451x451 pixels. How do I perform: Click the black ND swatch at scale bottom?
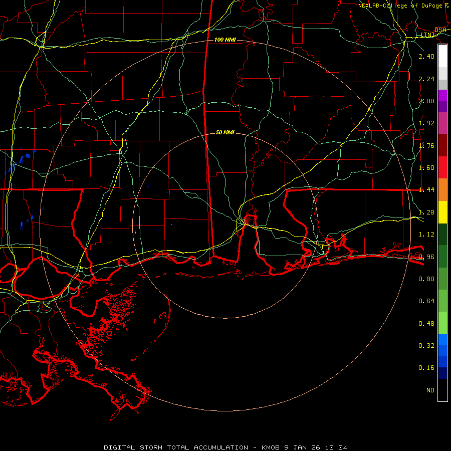click(x=442, y=390)
